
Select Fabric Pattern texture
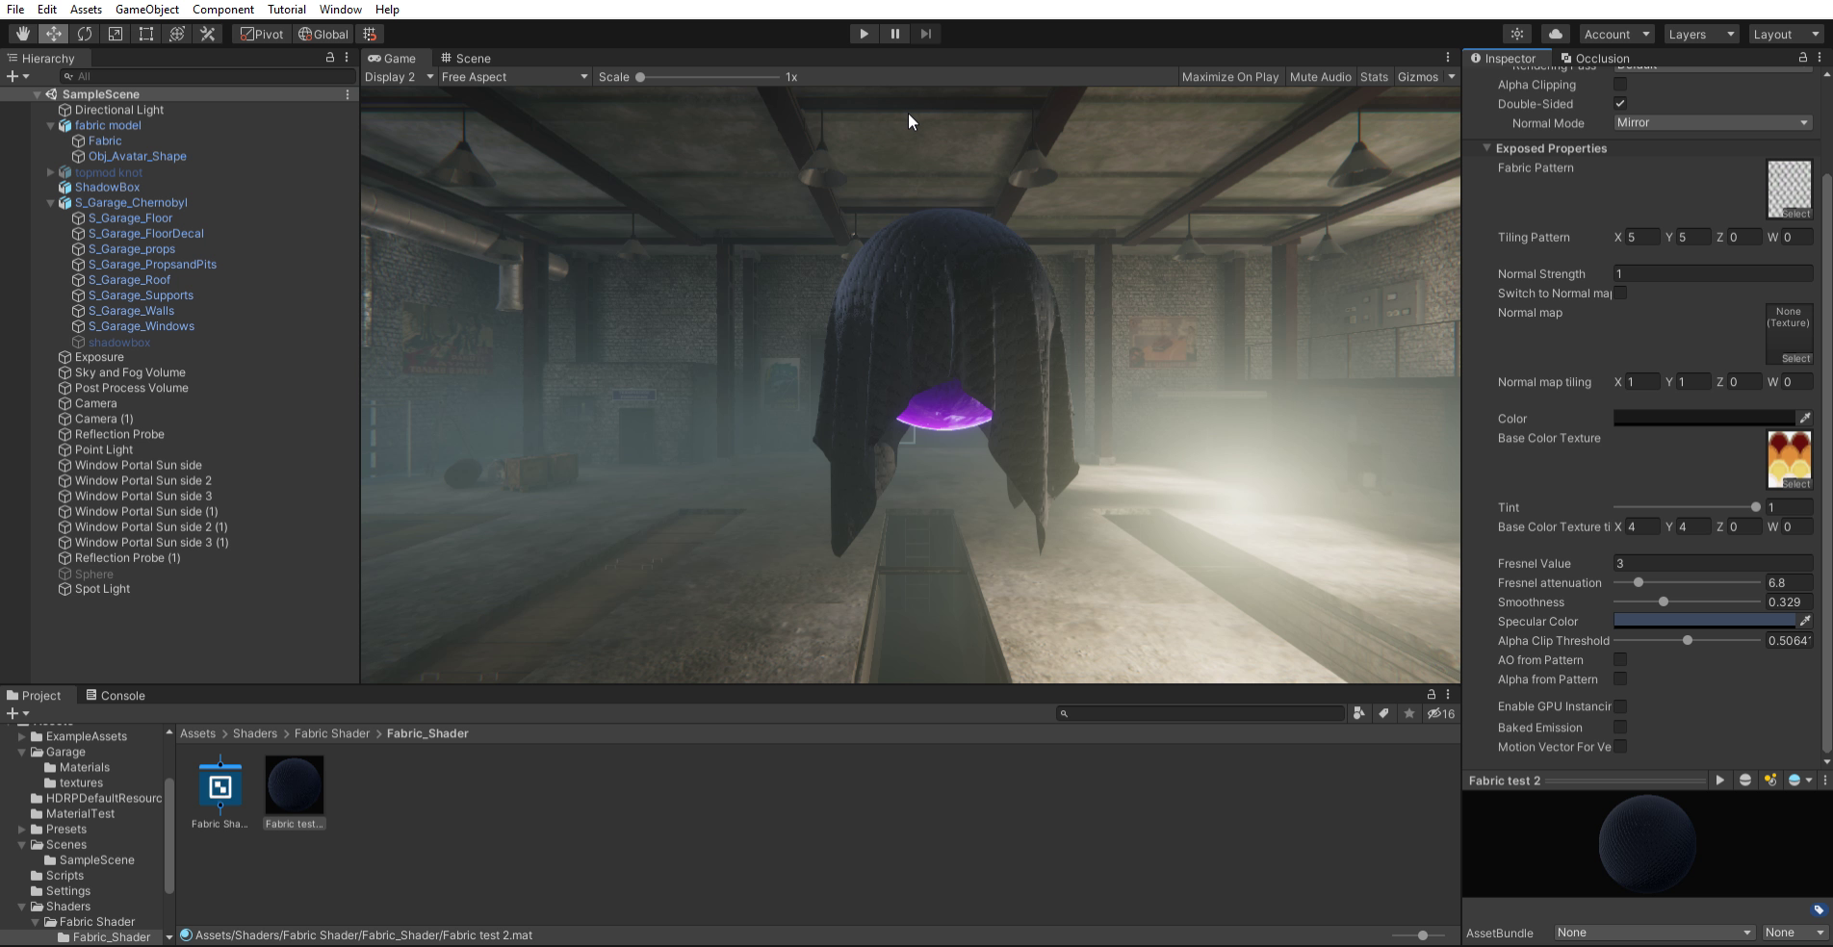pos(1790,190)
